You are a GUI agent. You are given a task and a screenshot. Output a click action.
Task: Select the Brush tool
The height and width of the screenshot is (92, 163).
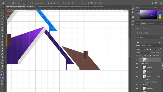[2, 33]
